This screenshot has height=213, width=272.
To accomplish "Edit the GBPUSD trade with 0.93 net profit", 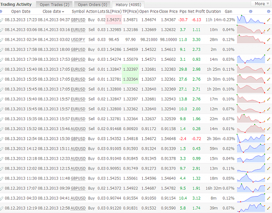I will coord(269,59).
